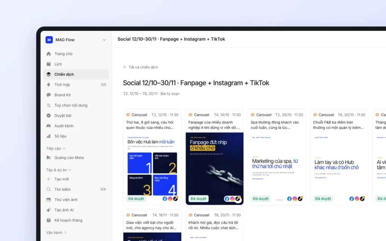Click the MAG Flow logo icon
The height and width of the screenshot is (241, 386).
(49, 40)
